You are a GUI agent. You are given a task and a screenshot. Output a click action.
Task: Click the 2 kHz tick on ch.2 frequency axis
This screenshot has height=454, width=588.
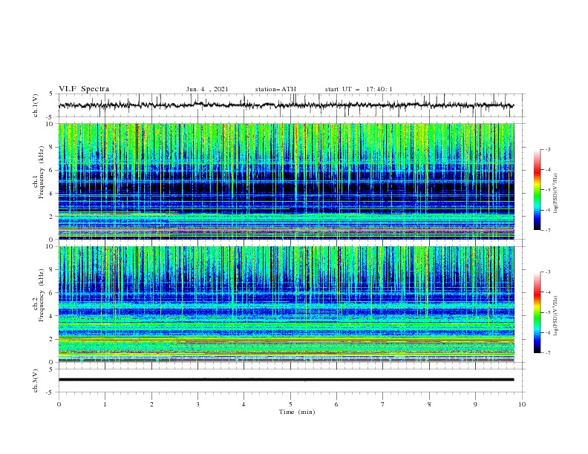pyautogui.click(x=52, y=339)
